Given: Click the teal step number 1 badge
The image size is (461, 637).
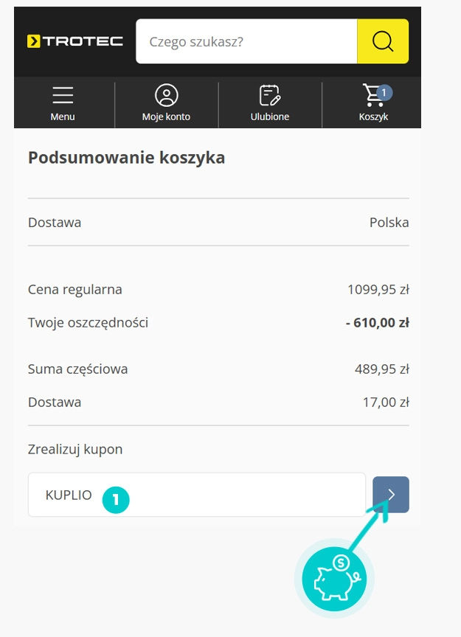Looking at the screenshot, I should (116, 499).
